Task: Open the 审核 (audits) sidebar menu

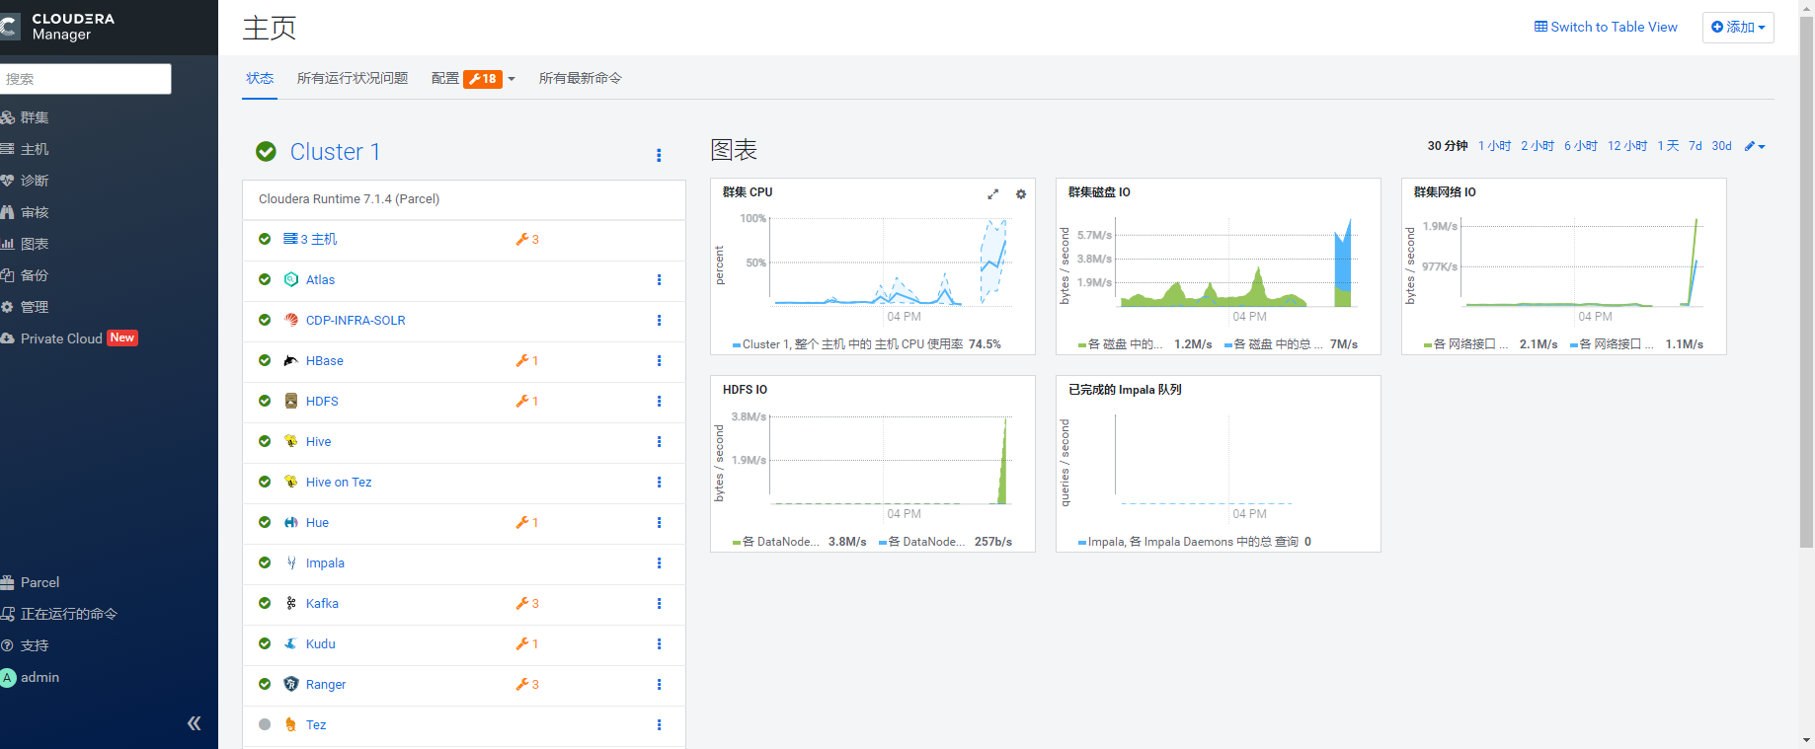Action: pyautogui.click(x=26, y=212)
